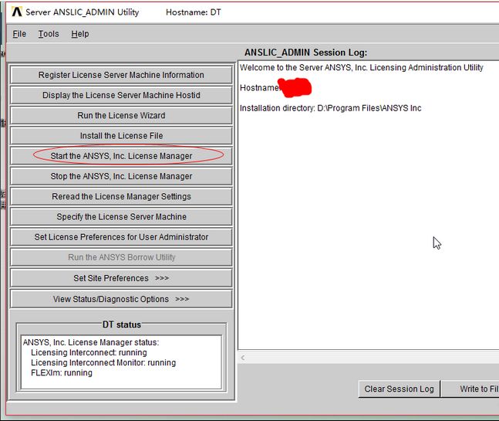The width and height of the screenshot is (499, 421).
Task: Open the File menu
Action: click(x=19, y=34)
